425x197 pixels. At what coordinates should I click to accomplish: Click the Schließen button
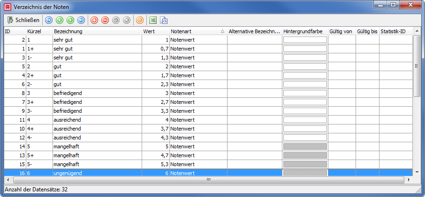[x=23, y=20]
